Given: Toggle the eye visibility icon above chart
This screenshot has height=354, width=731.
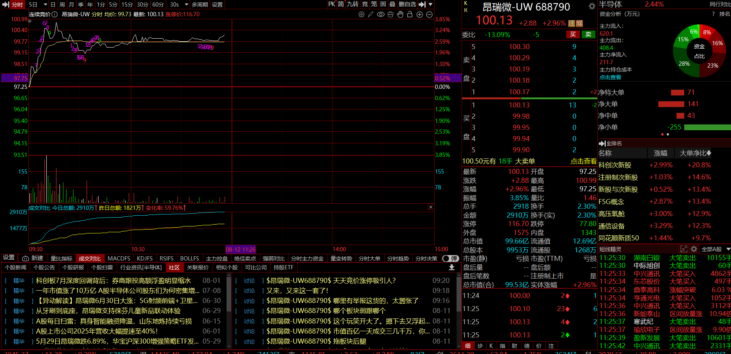Looking at the screenshot, I should click(381, 14).
